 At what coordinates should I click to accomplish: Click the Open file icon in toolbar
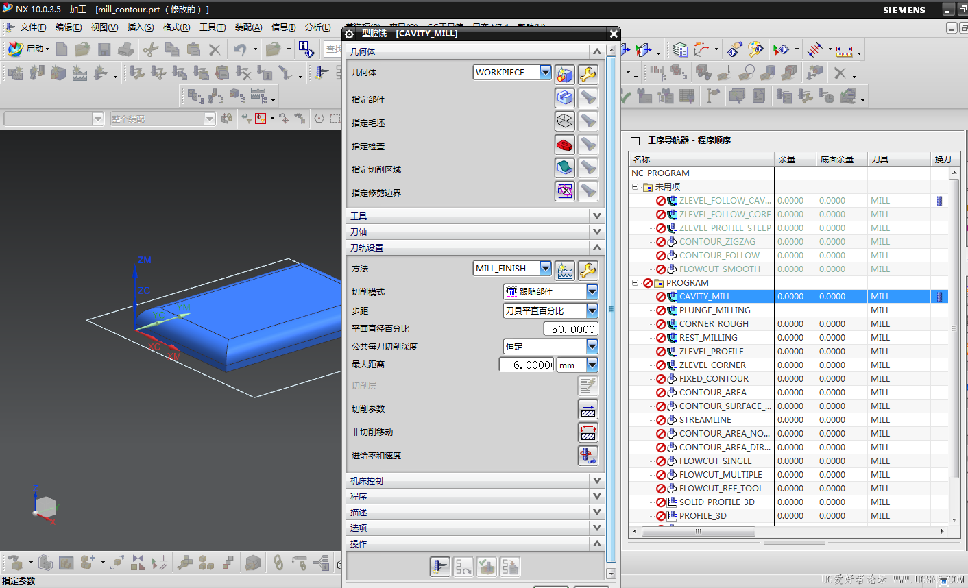point(83,49)
